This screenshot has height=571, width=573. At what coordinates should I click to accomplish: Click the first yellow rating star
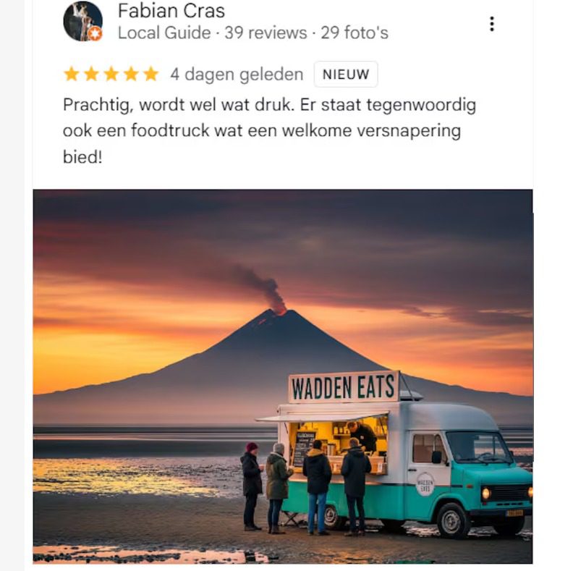click(72, 74)
